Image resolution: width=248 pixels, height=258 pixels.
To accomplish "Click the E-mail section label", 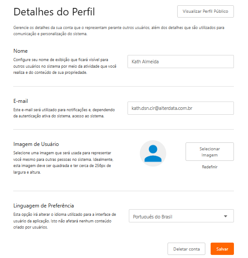I will pyautogui.click(x=21, y=101).
